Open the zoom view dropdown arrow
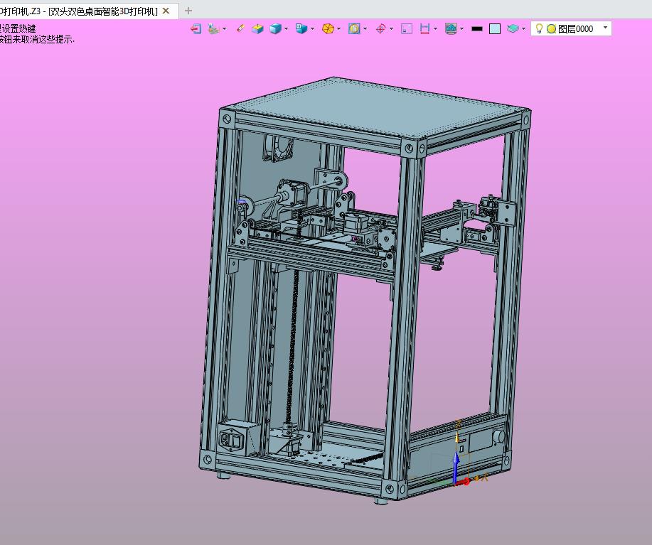The width and height of the screenshot is (652, 545). [x=365, y=28]
